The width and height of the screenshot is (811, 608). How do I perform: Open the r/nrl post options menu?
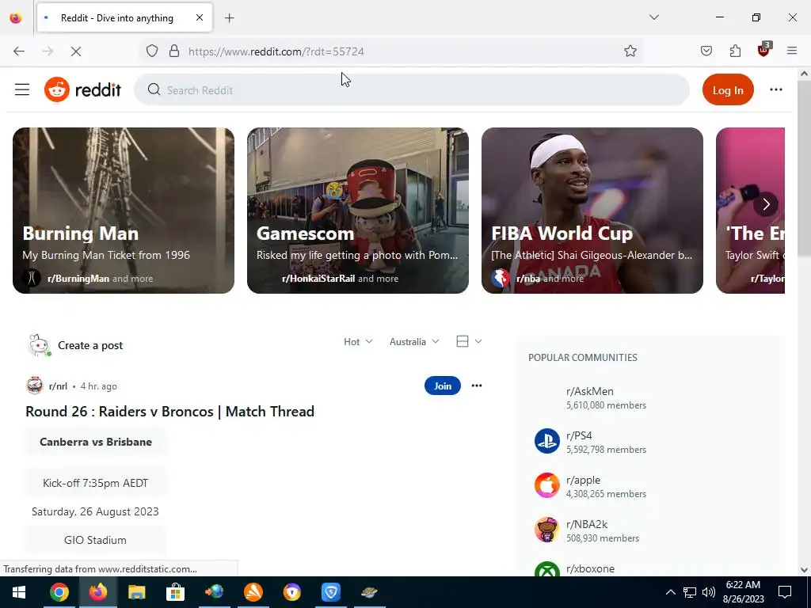coord(476,386)
